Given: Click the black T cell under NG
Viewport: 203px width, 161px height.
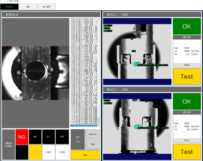Looking at the screenshot, I should point(22,152).
